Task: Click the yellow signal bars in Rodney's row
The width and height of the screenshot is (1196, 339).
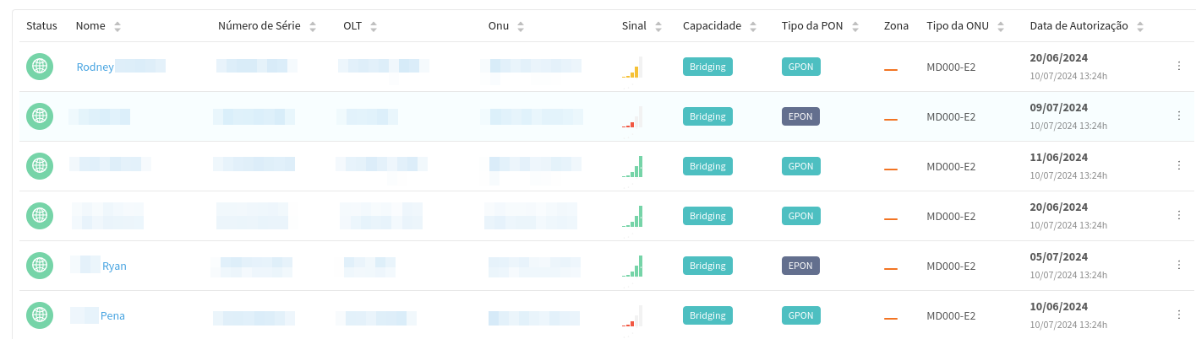Action: click(632, 69)
